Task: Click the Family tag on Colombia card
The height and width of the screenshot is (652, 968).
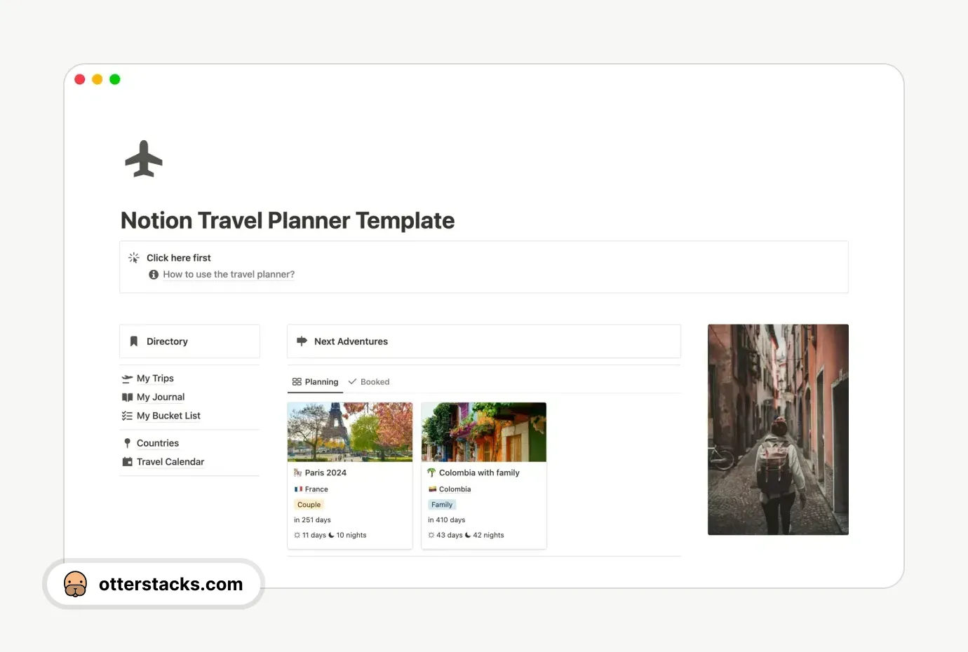Action: pos(442,505)
